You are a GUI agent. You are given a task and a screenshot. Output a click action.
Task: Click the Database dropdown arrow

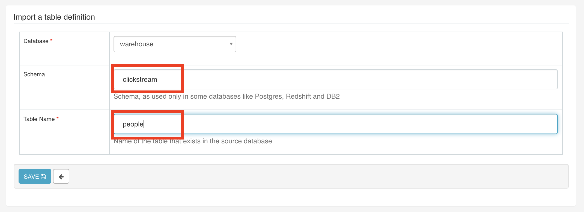coord(231,44)
